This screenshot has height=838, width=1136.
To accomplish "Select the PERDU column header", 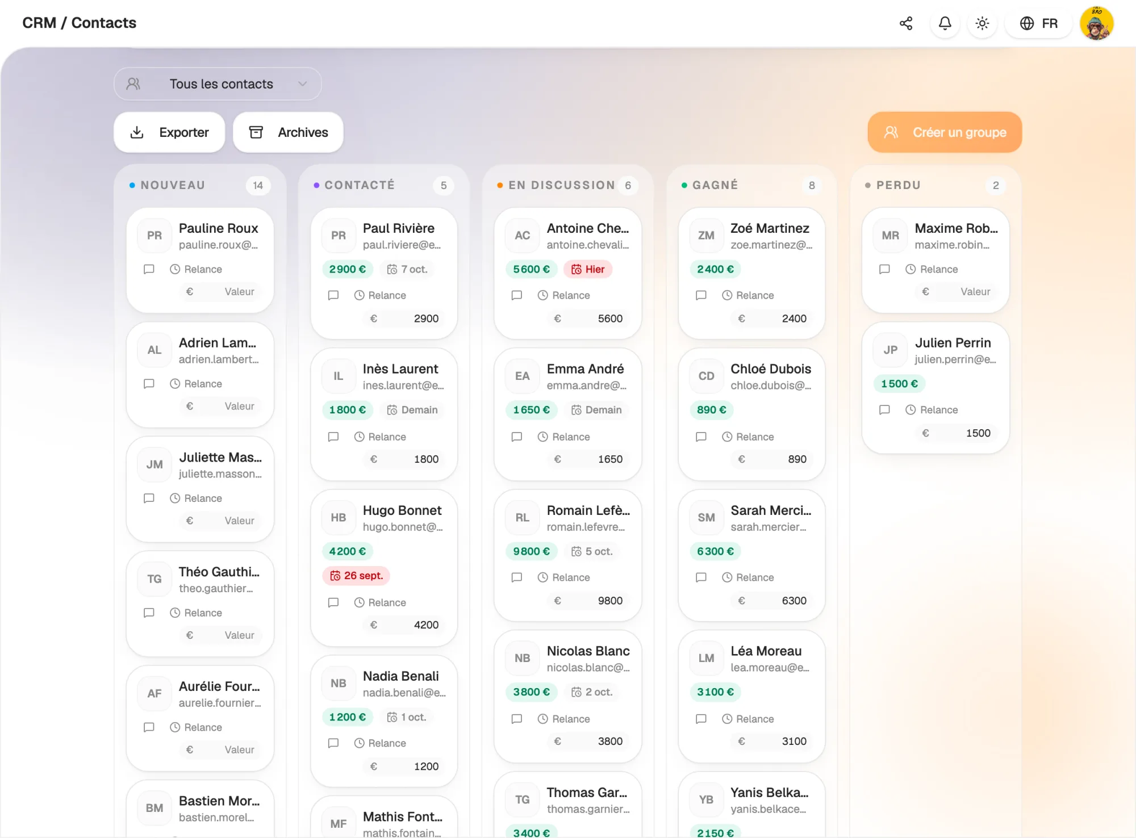I will tap(899, 185).
